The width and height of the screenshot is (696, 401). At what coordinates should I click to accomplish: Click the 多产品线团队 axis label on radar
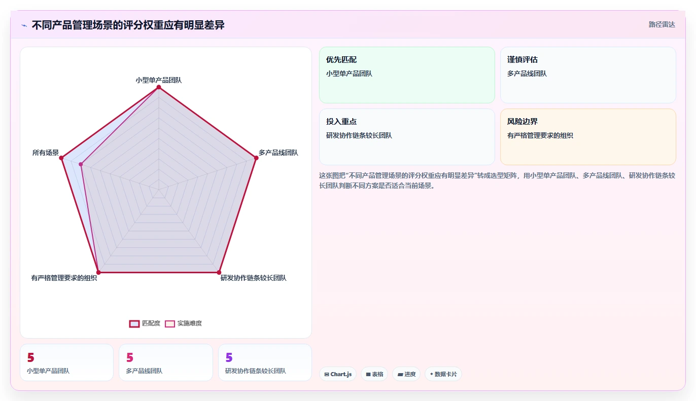click(x=279, y=153)
